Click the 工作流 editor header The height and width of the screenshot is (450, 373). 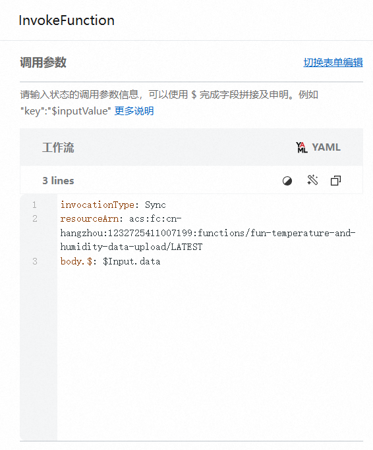[x=58, y=147]
